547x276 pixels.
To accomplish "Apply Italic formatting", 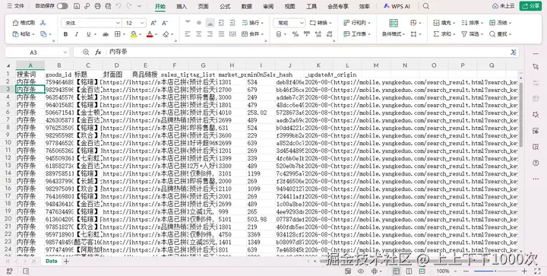I will pos(77,34).
